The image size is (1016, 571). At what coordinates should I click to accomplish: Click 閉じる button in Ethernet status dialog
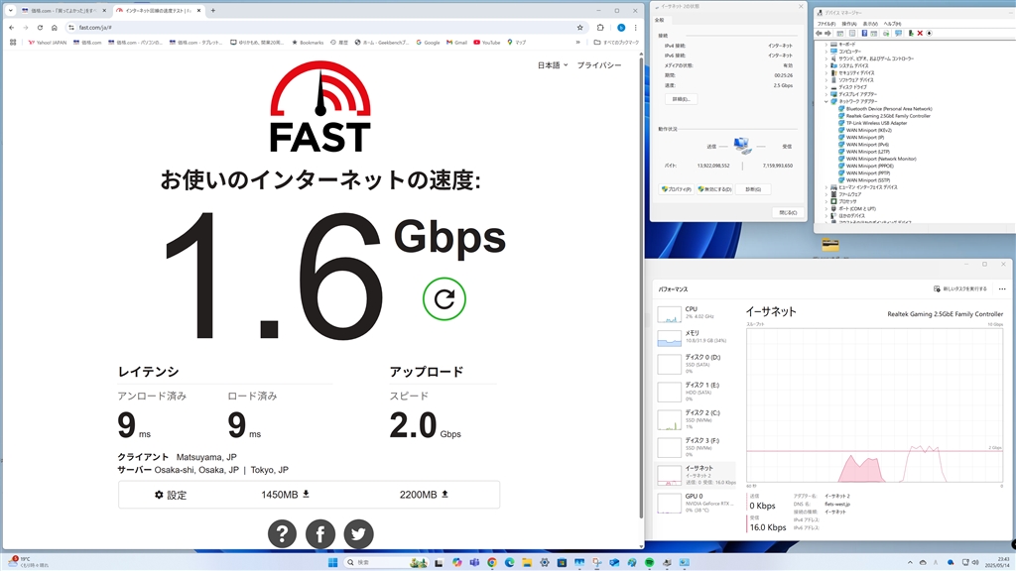(x=787, y=212)
